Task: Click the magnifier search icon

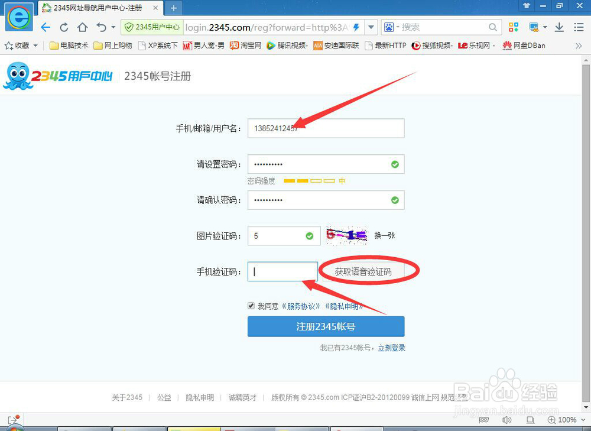Action: 493,27
